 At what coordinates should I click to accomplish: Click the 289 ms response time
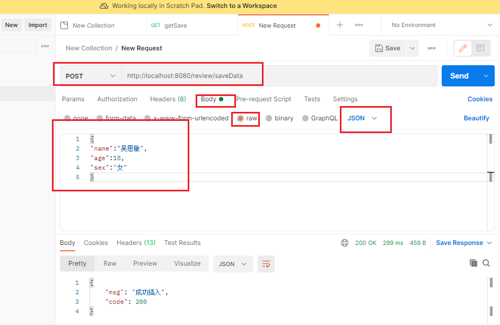click(x=393, y=243)
